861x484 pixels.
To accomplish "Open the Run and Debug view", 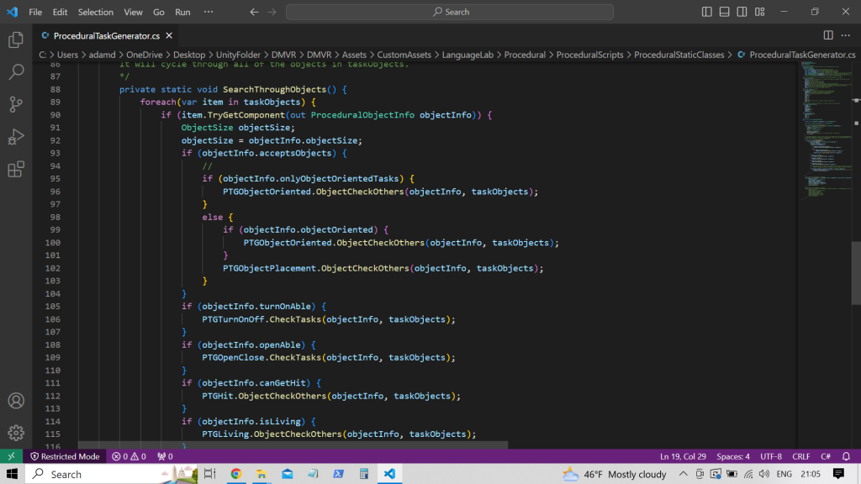I will coord(15,137).
